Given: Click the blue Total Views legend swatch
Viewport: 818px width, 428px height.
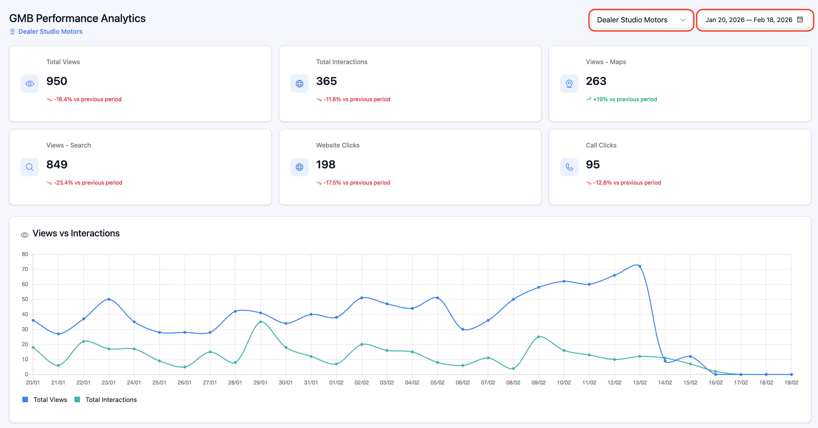Looking at the screenshot, I should tap(25, 399).
